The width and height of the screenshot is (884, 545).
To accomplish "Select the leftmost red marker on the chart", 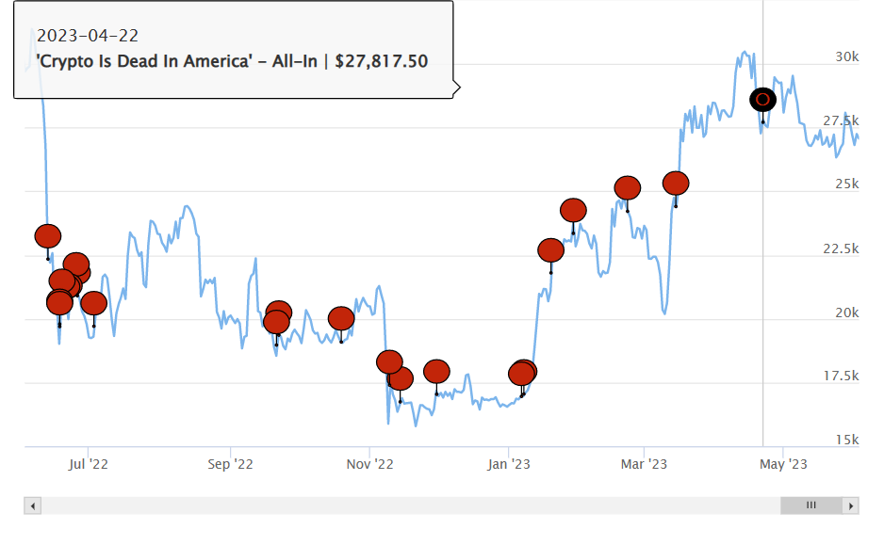I will pos(48,236).
